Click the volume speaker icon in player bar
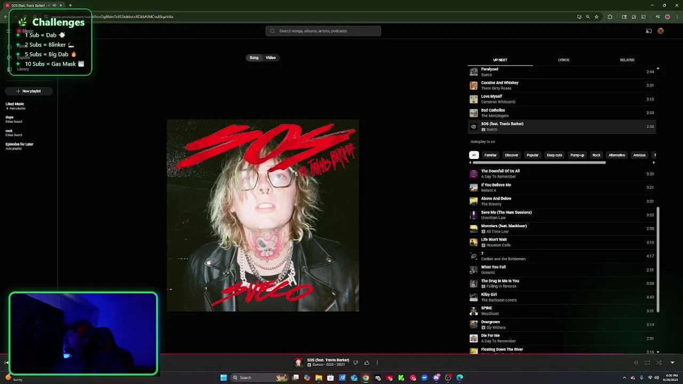 tap(636, 363)
